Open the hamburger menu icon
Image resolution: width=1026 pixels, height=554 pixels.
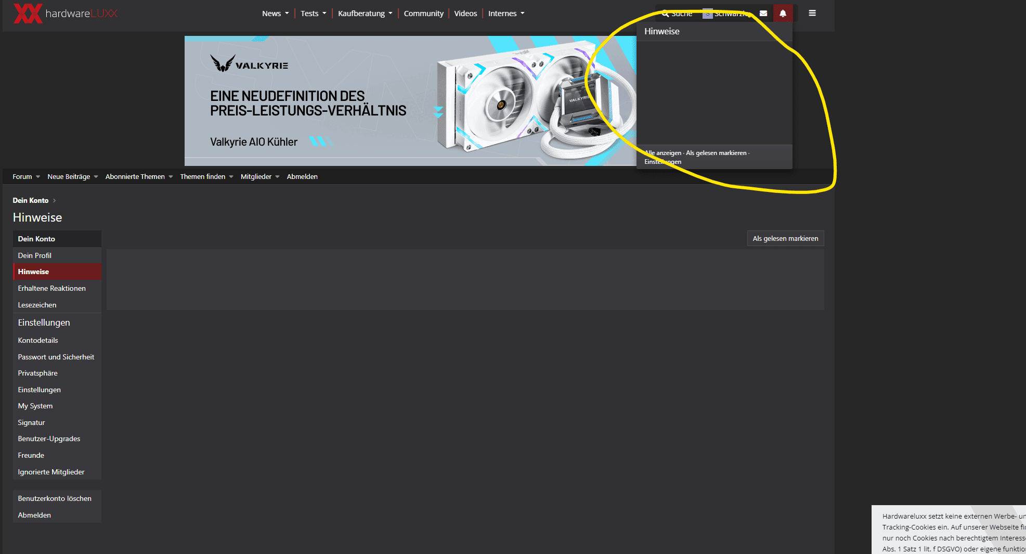pos(812,13)
